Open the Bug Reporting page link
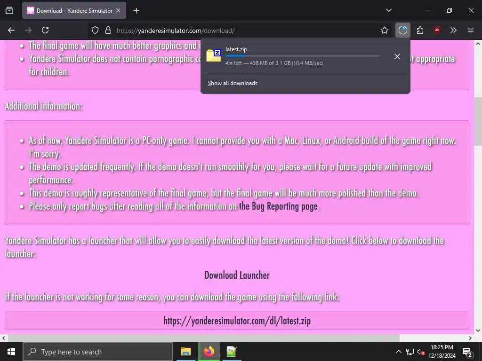The width and height of the screenshot is (482, 361). coord(278,206)
